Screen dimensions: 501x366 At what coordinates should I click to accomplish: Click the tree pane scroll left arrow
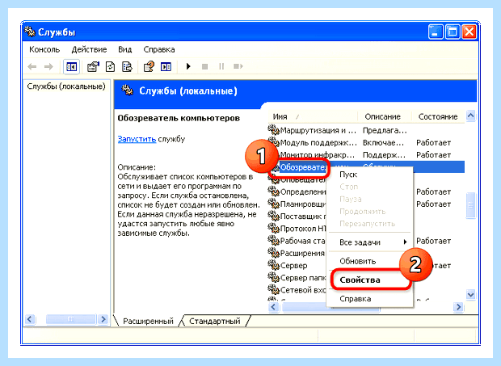coord(30,318)
